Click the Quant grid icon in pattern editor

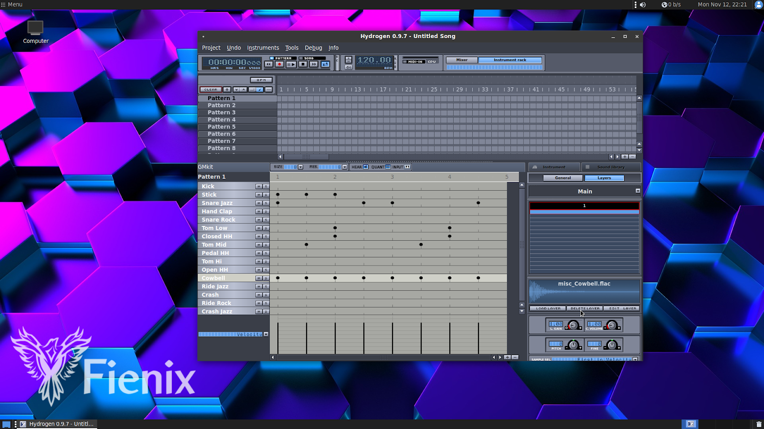388,167
